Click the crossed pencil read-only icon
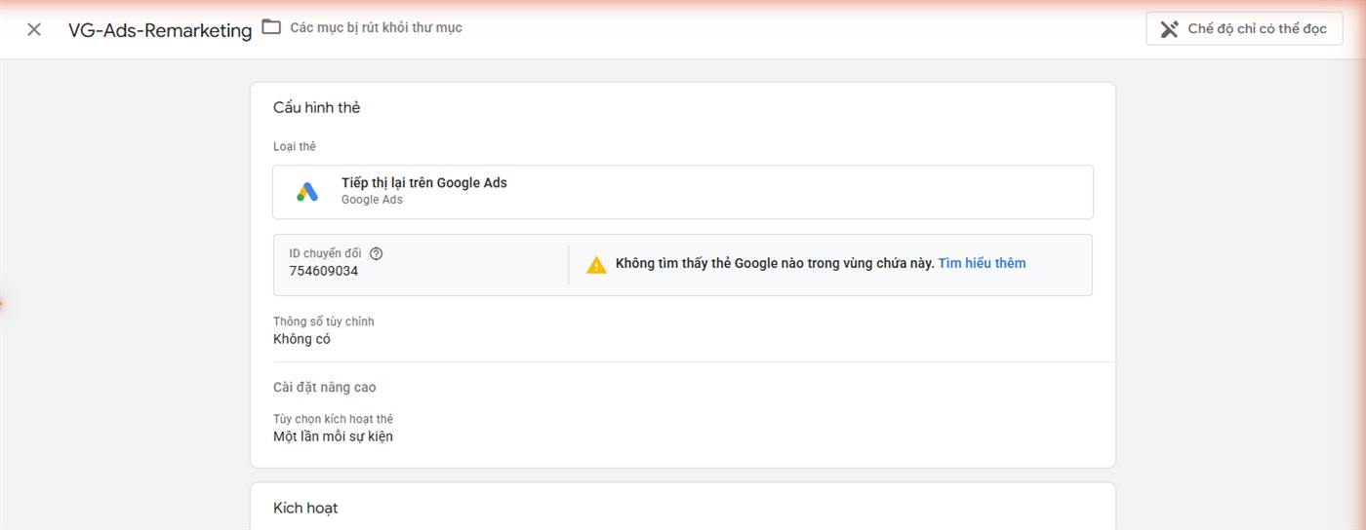The image size is (1366, 530). [x=1169, y=29]
